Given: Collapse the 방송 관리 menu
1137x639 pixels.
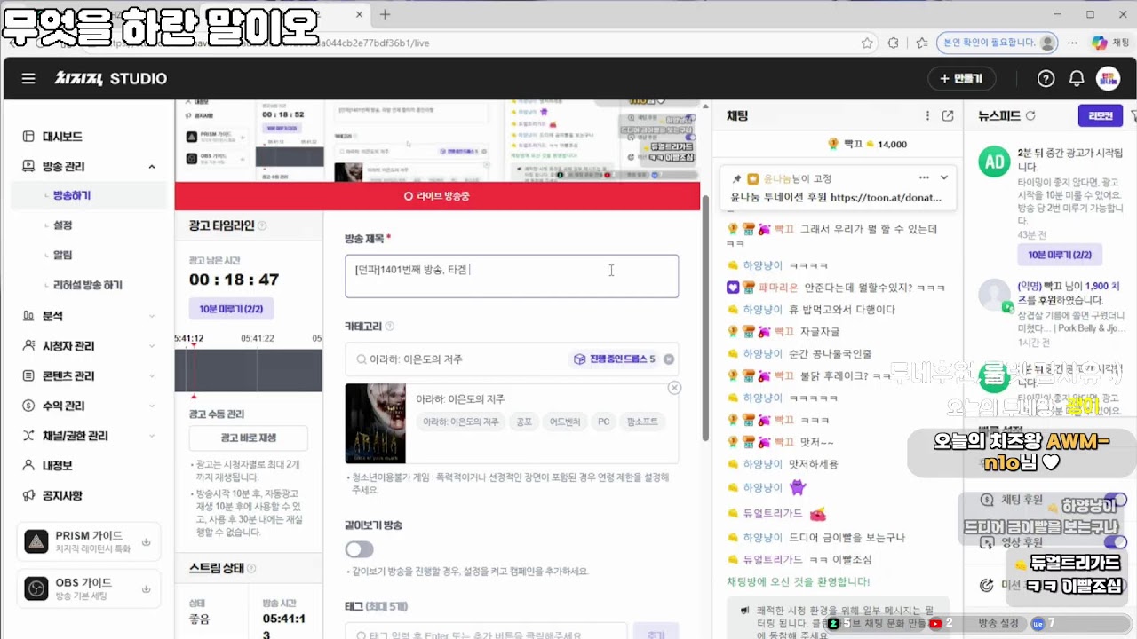Looking at the screenshot, I should 152,166.
